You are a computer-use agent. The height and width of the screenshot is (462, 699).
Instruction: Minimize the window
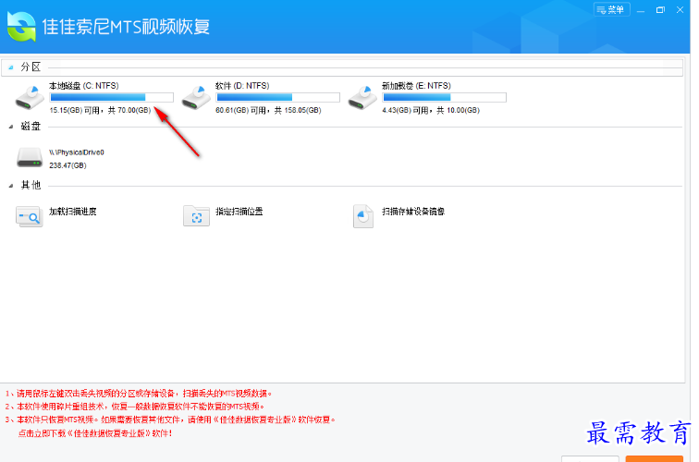coord(641,10)
